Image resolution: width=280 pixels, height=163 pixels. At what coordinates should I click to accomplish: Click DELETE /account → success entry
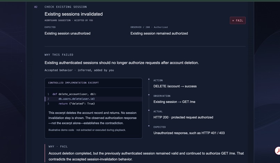coord(175,86)
